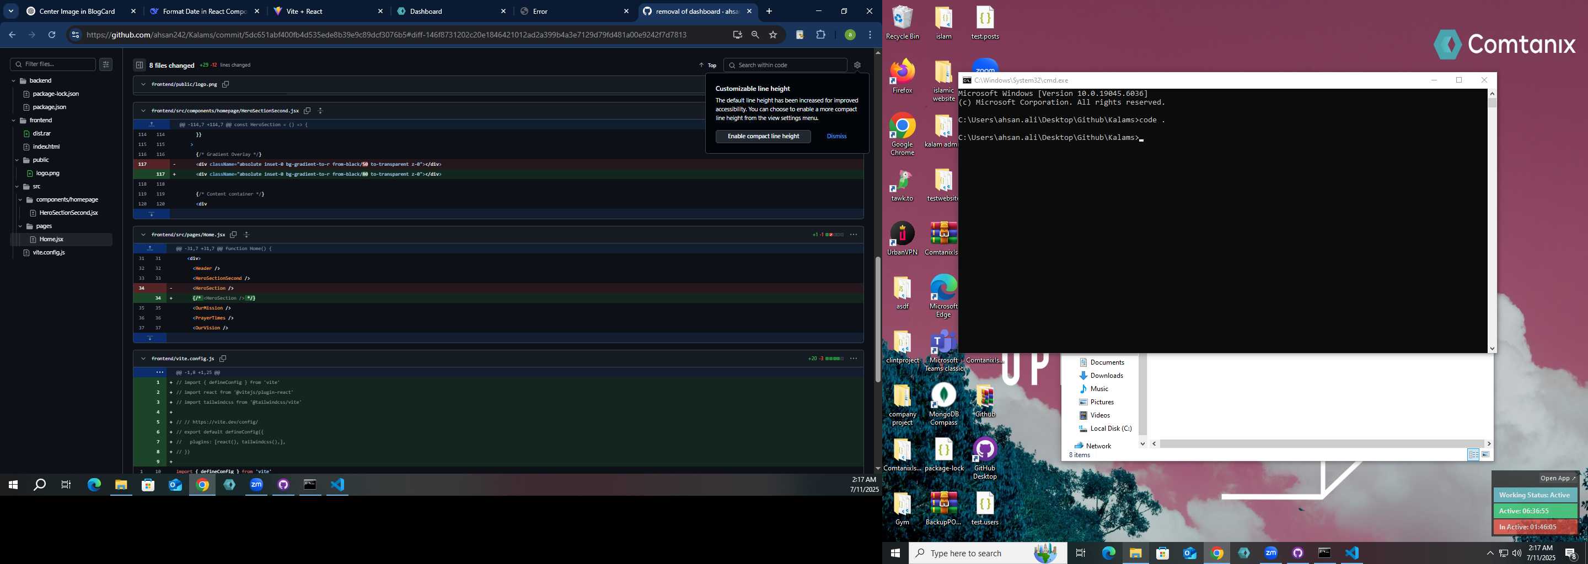The width and height of the screenshot is (1588, 564).
Task: Open a new Chrome tab
Action: click(769, 11)
